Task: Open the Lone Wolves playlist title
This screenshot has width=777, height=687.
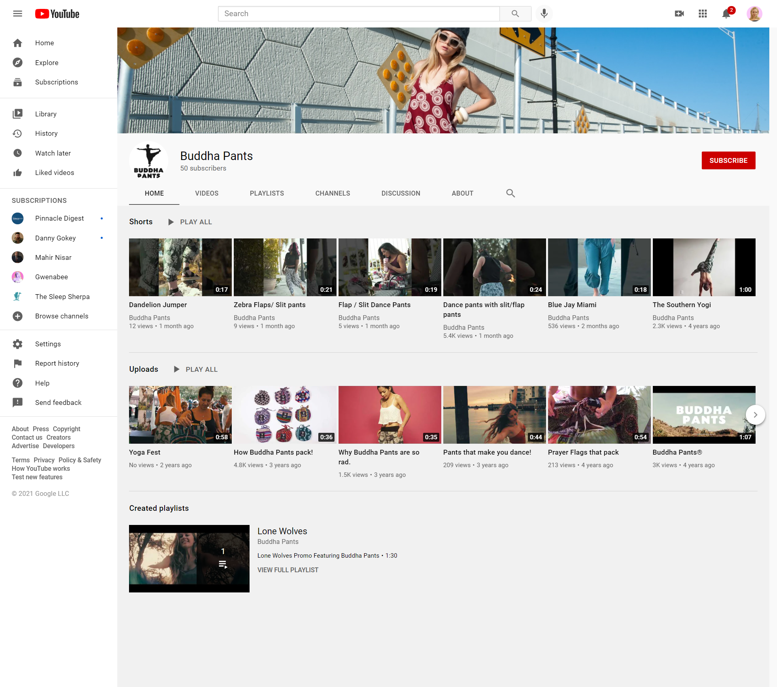Action: pos(282,531)
